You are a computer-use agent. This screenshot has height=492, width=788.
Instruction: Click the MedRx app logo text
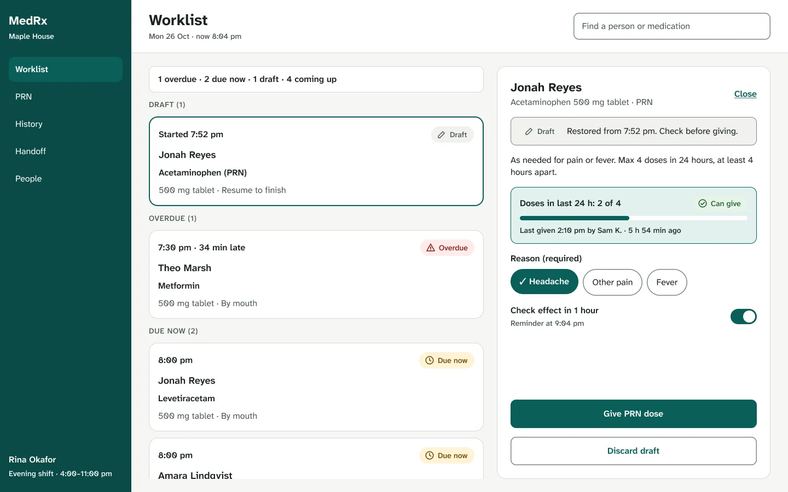tap(28, 21)
